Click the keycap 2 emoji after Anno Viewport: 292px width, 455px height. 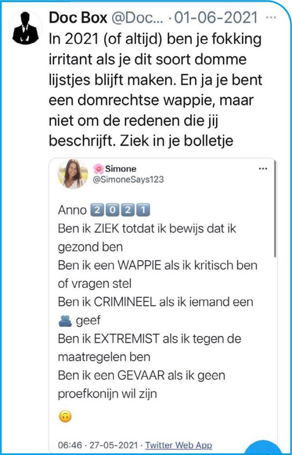point(97,209)
